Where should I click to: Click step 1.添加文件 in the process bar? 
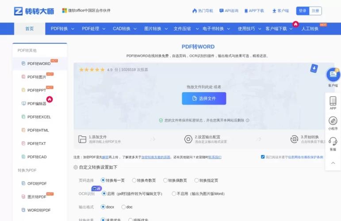click(100, 139)
